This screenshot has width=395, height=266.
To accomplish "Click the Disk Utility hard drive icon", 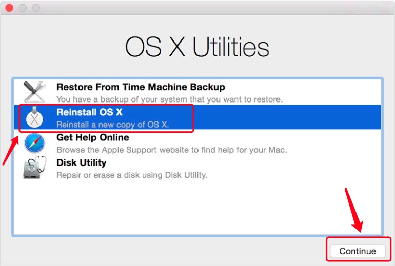I will (35, 169).
